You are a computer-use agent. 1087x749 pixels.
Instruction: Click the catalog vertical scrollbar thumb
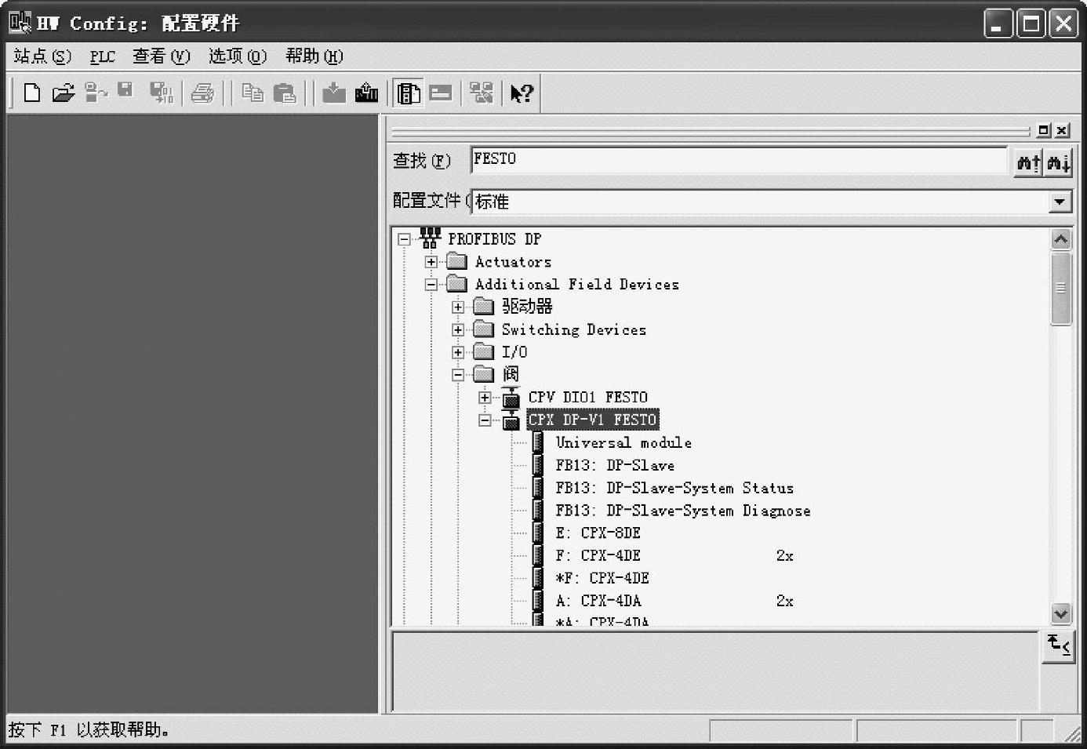(1060, 288)
